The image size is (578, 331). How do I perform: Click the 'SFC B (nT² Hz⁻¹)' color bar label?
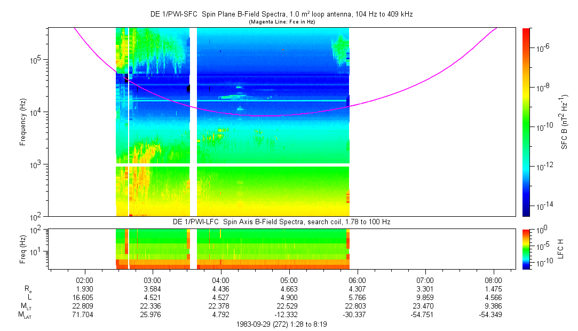565,122
